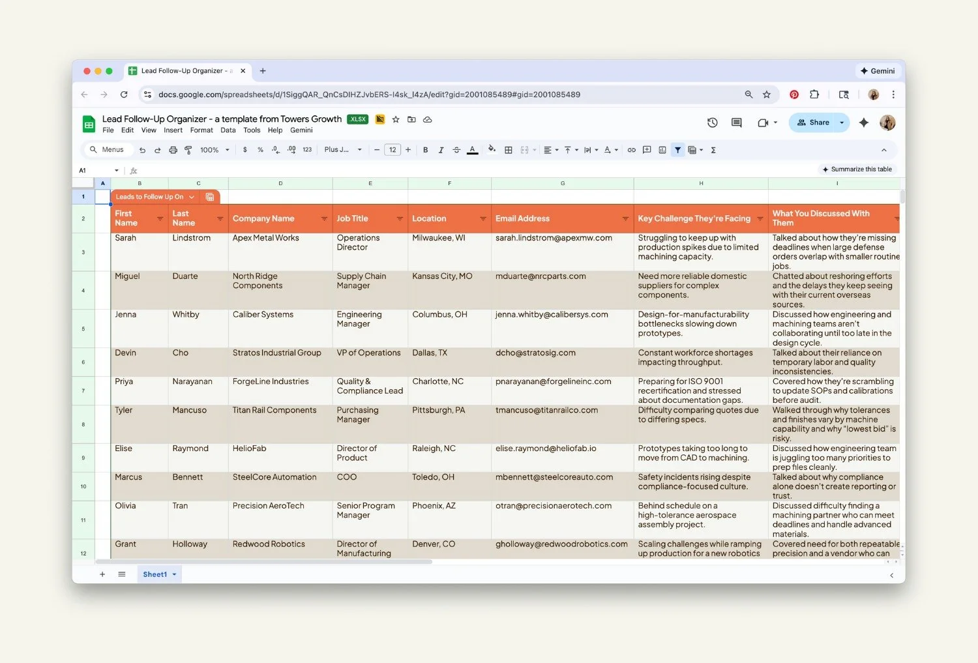Open version history clock icon
The width and height of the screenshot is (978, 663).
(x=712, y=123)
